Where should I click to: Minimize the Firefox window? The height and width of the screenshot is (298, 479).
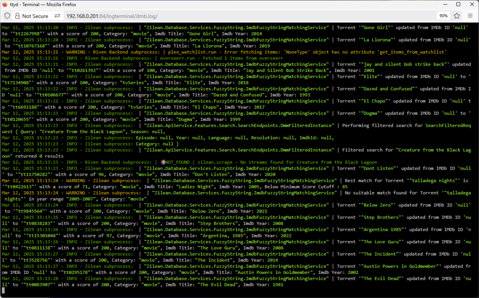tap(445, 4)
